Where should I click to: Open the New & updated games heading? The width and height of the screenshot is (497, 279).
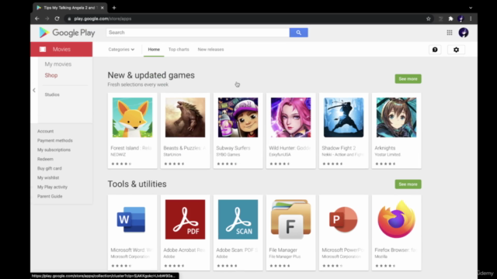[x=151, y=75]
